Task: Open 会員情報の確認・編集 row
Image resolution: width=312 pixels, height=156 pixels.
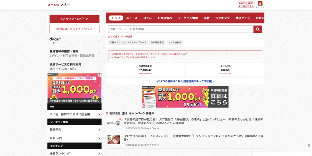Action: pyautogui.click(x=74, y=53)
